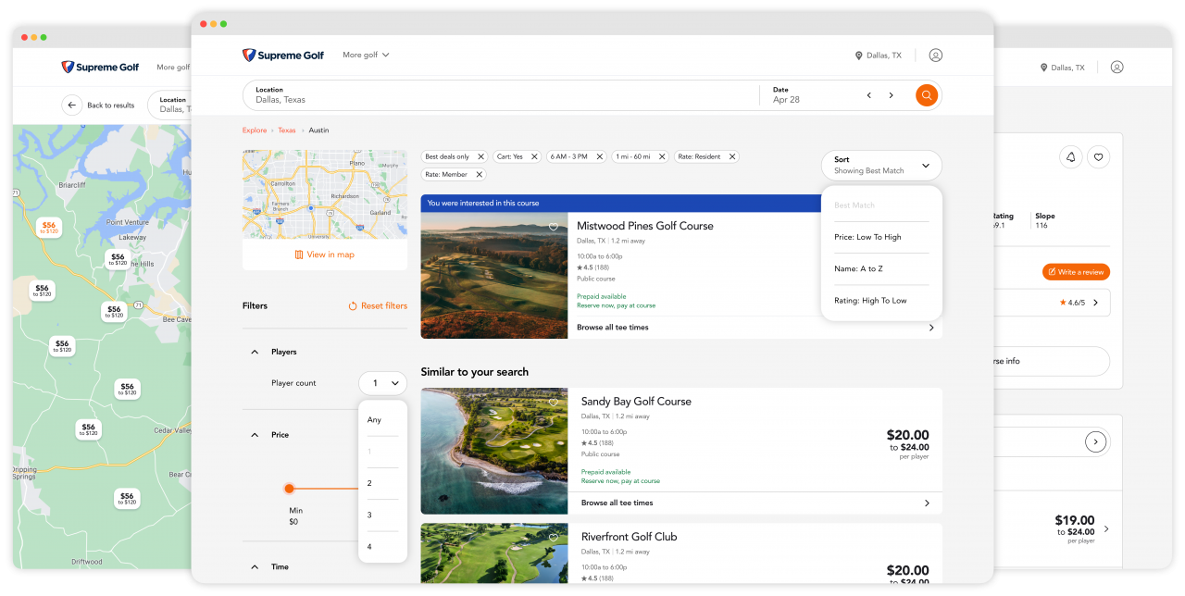Viewport: 1185px width, 596px height.
Task: Remove the Best deals only filter chip
Action: coord(480,157)
